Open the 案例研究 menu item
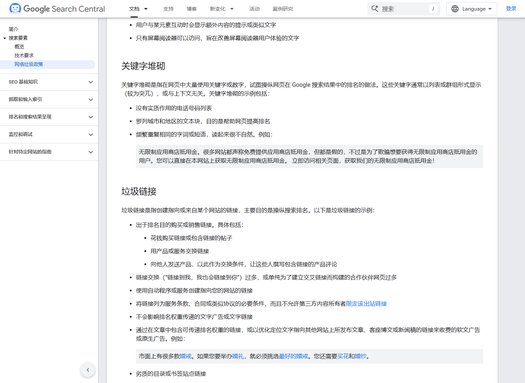 click(283, 9)
